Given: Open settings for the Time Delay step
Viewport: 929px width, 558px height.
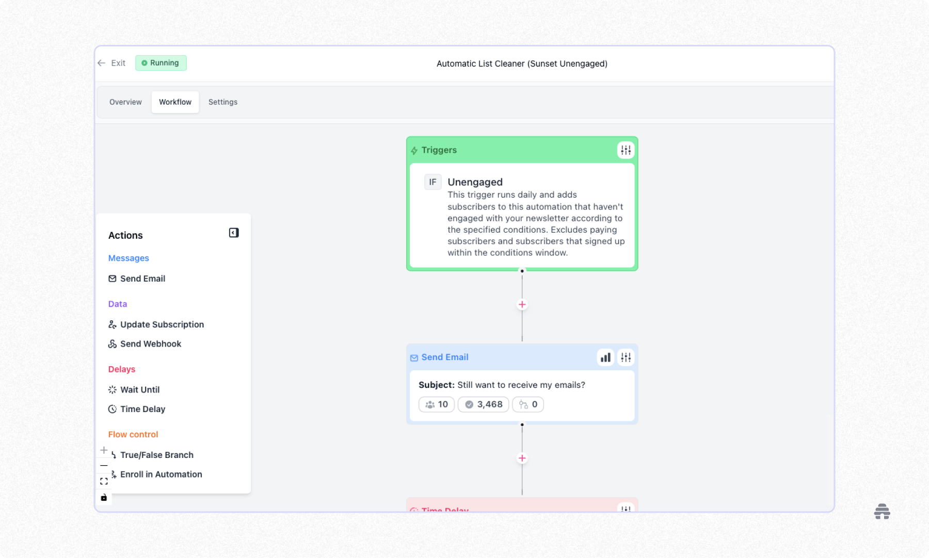Looking at the screenshot, I should pos(625,508).
